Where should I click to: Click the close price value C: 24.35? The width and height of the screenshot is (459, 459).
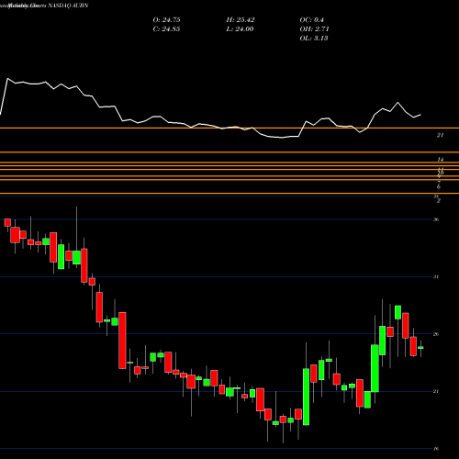pyautogui.click(x=166, y=29)
